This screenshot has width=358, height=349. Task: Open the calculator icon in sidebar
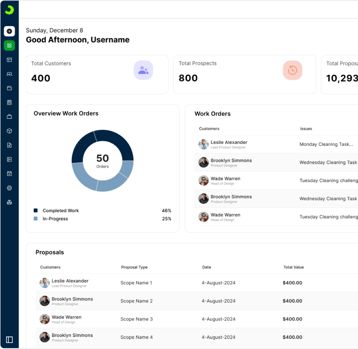9,103
